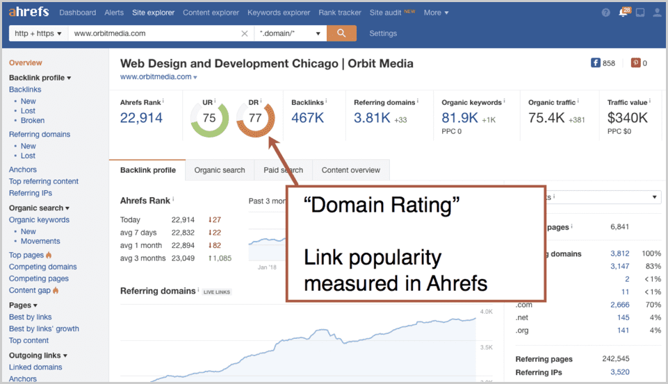
Task: Click the 2,666 .com domains value
Action: pyautogui.click(x=620, y=305)
